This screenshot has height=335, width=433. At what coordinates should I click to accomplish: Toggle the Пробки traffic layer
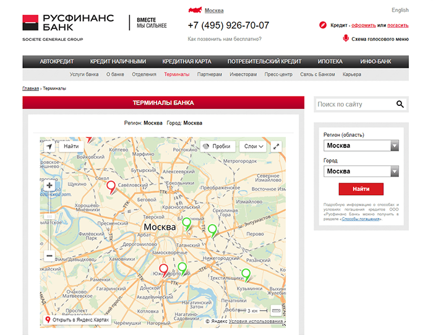coord(218,146)
